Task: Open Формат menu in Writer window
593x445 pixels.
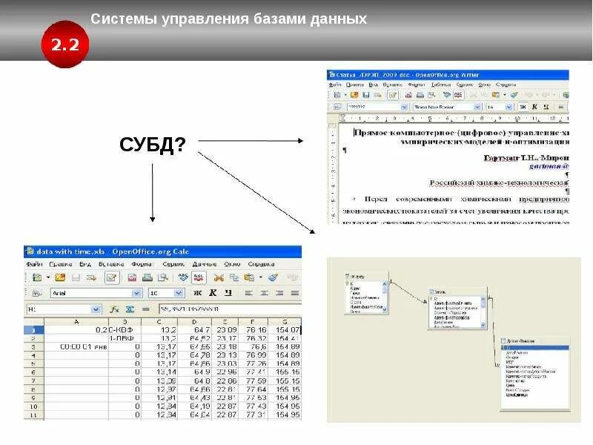Action: (417, 85)
